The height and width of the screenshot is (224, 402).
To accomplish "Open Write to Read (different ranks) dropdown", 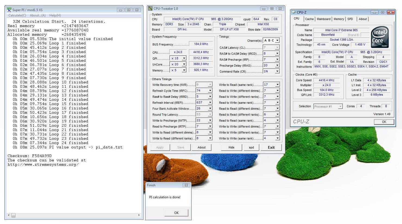I will click(210, 138).
